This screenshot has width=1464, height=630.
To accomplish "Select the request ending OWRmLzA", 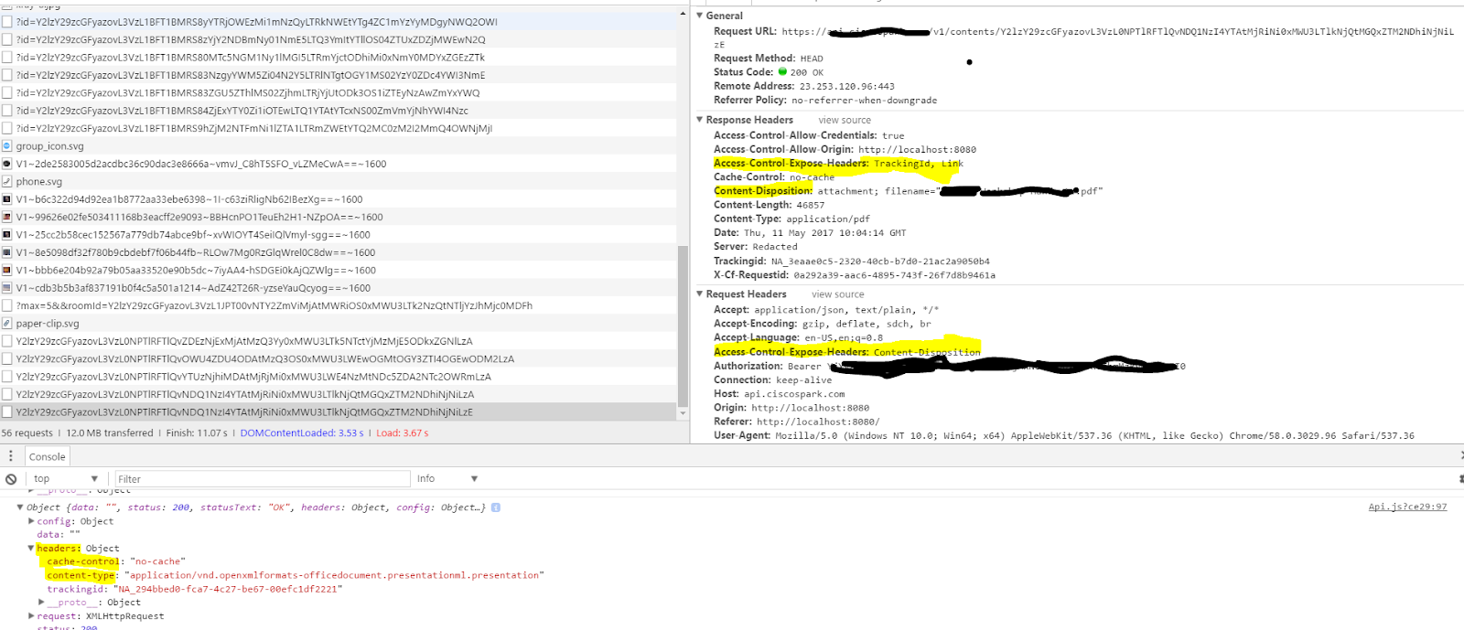I will 338,377.
